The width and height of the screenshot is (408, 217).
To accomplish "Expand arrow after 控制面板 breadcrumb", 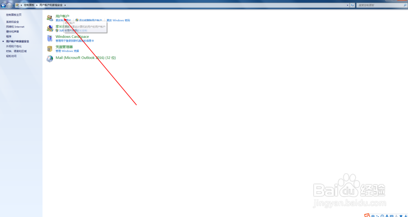I will pos(37,5).
